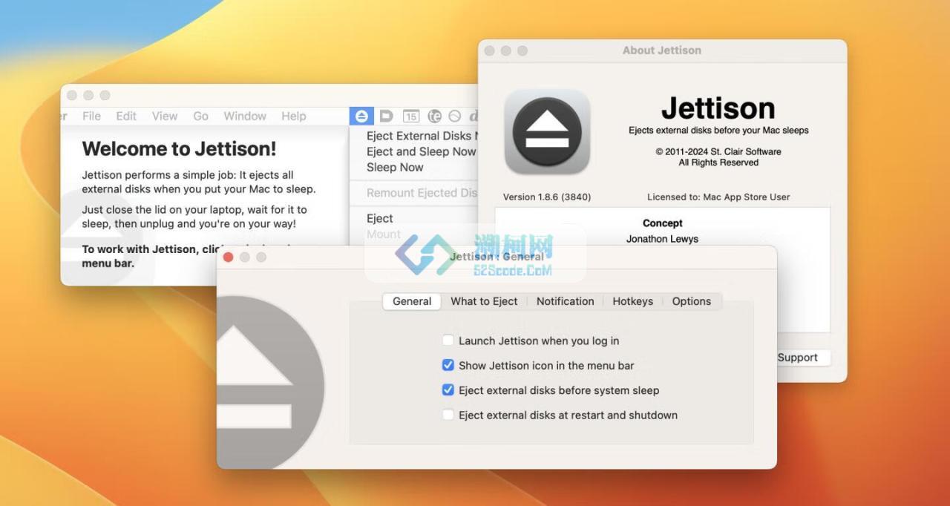Image resolution: width=950 pixels, height=506 pixels.
Task: Open the Options tab
Action: 692,301
